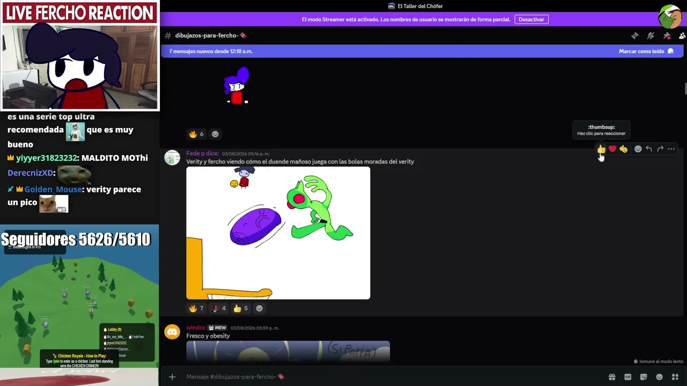The image size is (687, 386).
Task: Click the timestamp 03/08/2026 05:16 p. m.
Action: click(x=246, y=154)
